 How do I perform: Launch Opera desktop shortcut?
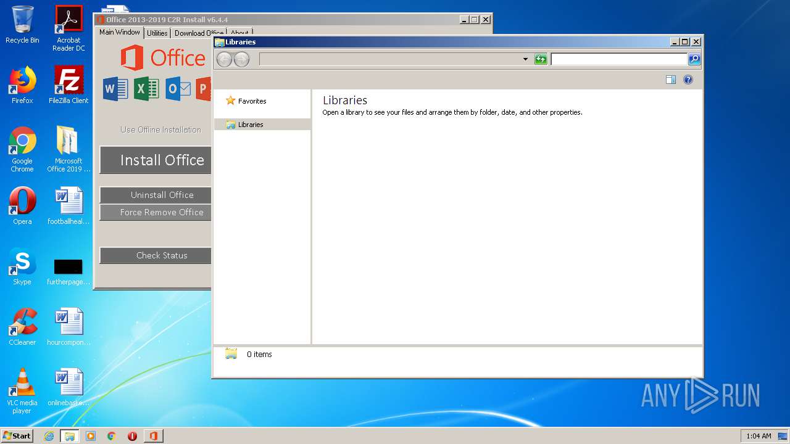click(22, 206)
